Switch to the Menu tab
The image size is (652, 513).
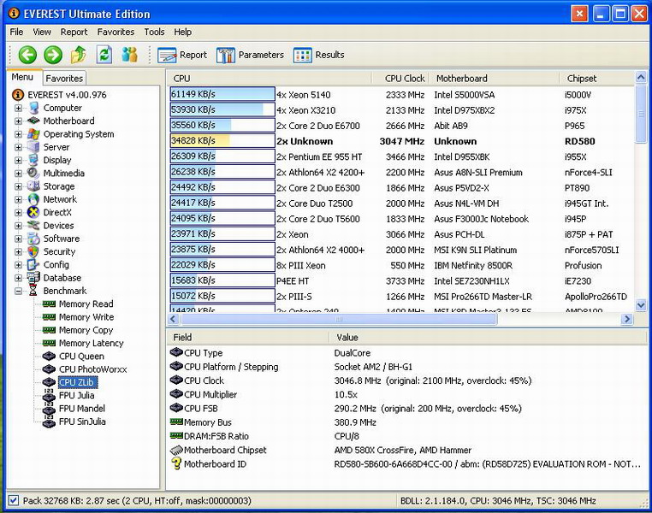pos(22,77)
